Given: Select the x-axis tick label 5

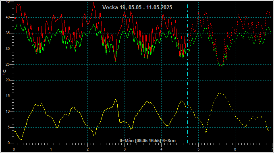Looking at the screenshot, I should click(x=198, y=149).
